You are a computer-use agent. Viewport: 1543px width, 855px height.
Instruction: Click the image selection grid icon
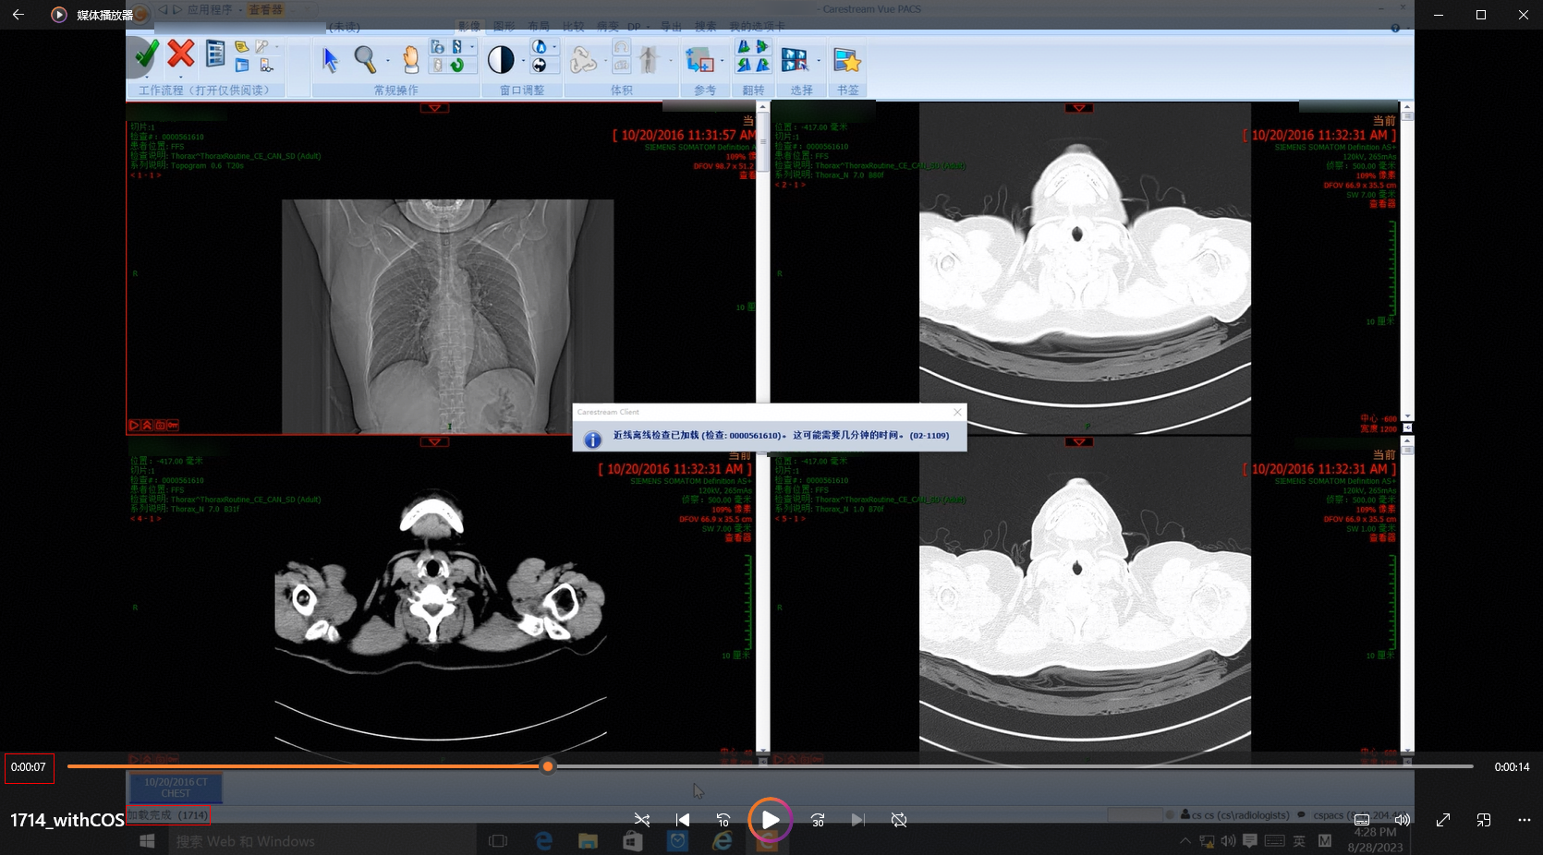coord(794,60)
